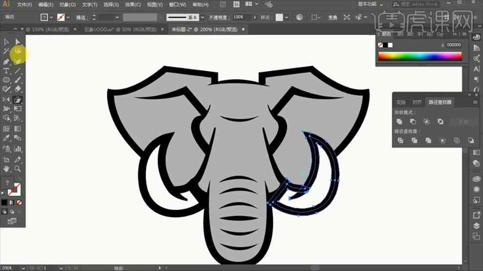The image size is (483, 271).
Task: Select the Paintbrush tool
Action: point(18,80)
